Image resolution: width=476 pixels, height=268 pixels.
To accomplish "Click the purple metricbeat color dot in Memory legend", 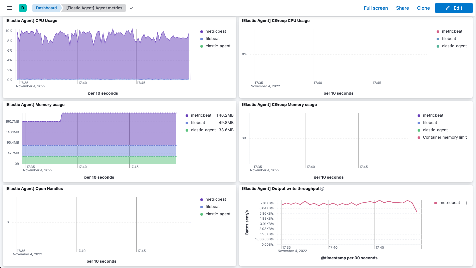I will coord(187,115).
